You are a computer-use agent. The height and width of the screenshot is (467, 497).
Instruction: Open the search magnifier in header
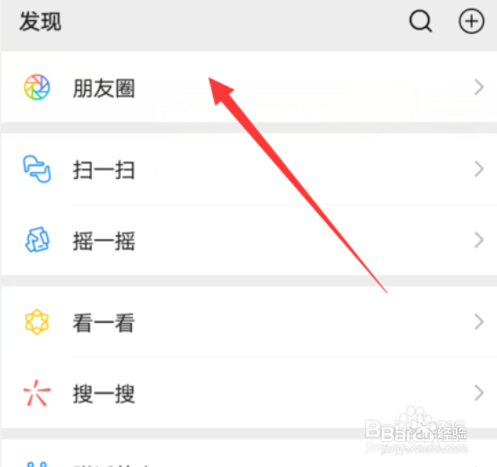pyautogui.click(x=421, y=22)
